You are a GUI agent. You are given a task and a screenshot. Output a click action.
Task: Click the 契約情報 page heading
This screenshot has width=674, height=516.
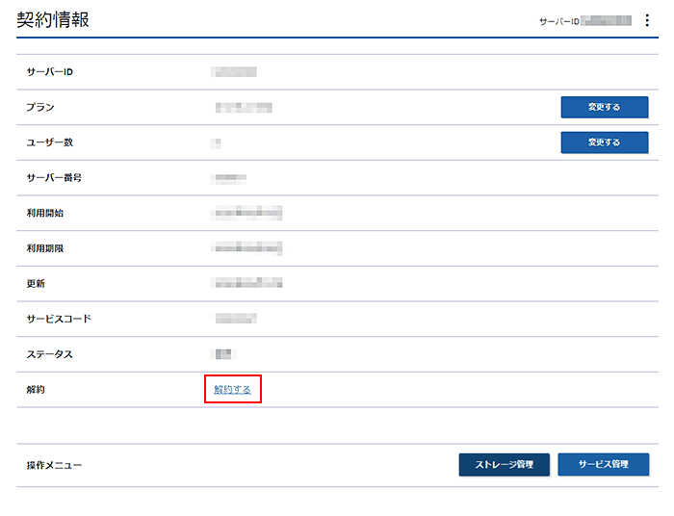[54, 19]
